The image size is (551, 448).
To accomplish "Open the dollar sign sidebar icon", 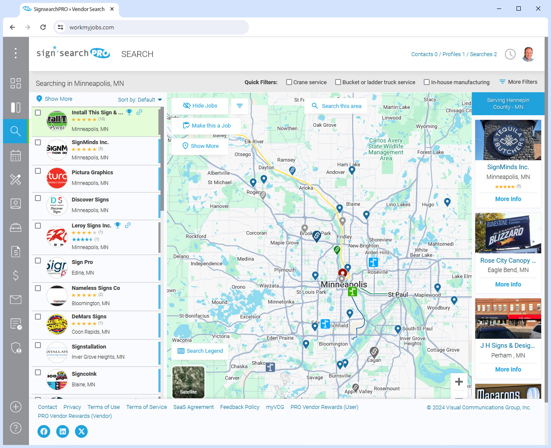I will click(16, 275).
